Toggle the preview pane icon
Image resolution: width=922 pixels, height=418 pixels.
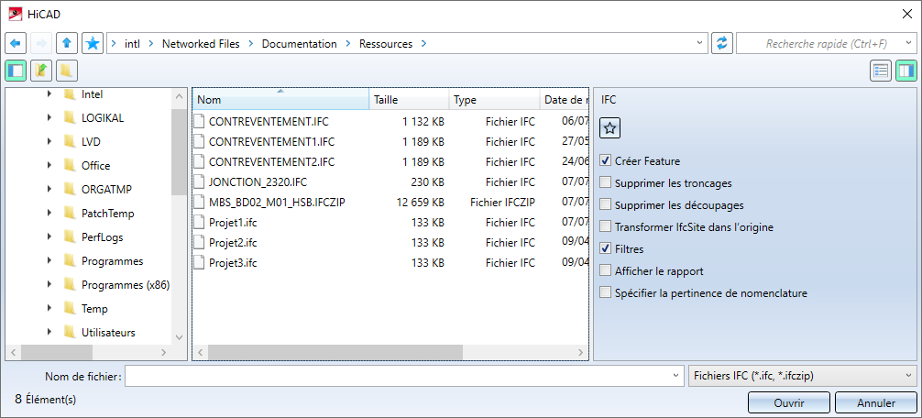(x=906, y=71)
